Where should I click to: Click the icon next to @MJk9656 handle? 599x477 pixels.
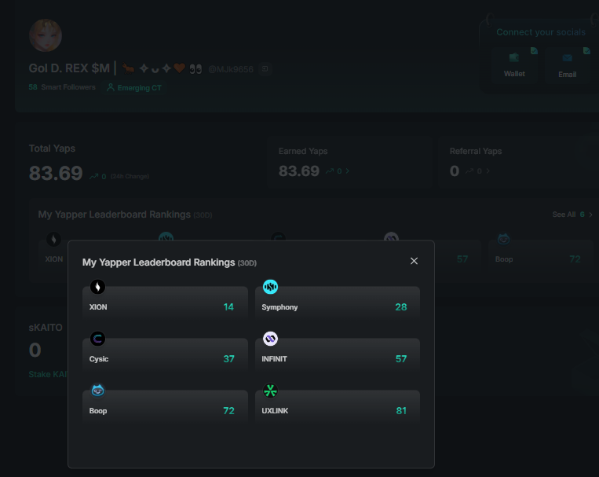click(x=265, y=69)
